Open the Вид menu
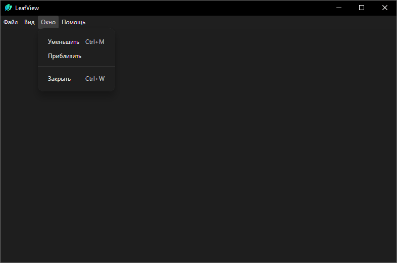 pos(29,22)
